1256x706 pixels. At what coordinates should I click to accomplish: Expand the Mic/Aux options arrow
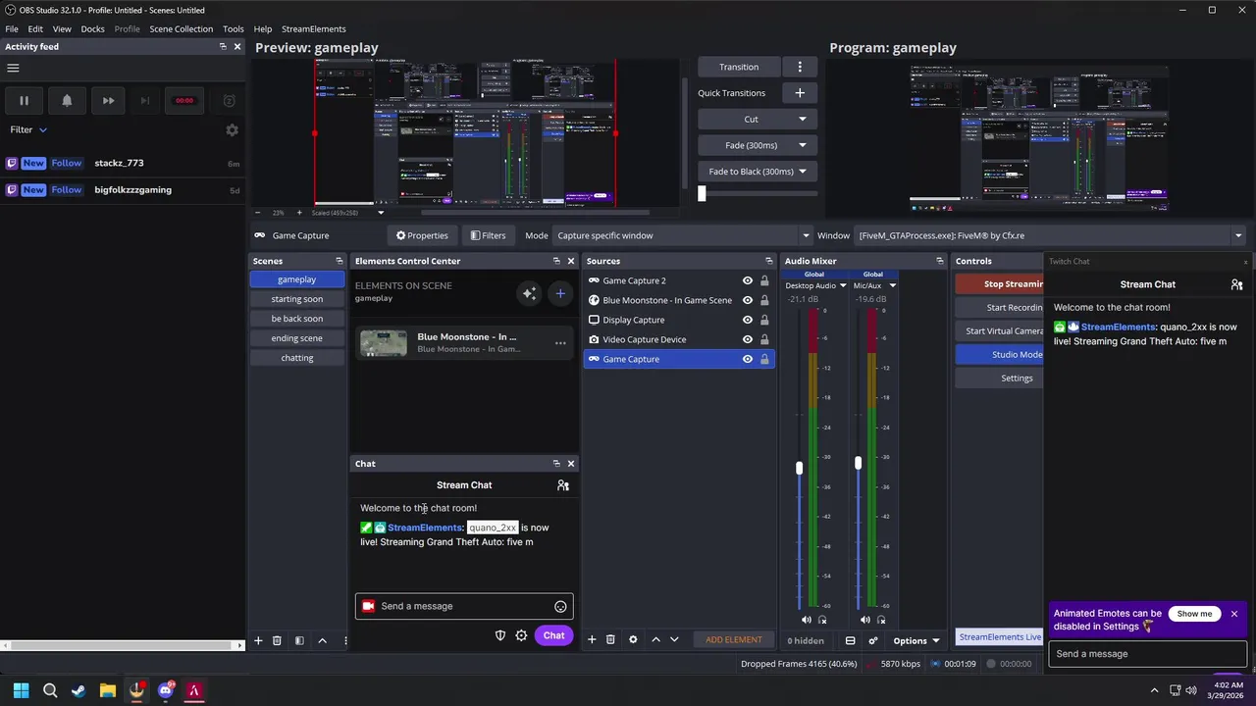[x=892, y=285]
